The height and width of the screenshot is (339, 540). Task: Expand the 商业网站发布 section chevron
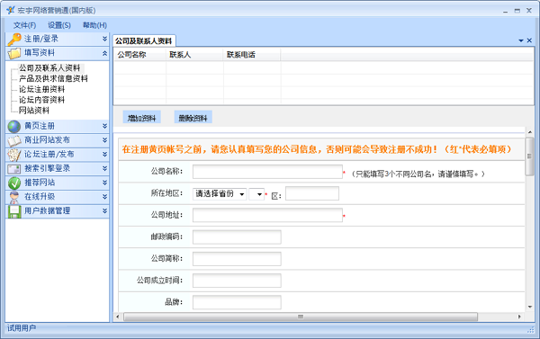tap(104, 140)
